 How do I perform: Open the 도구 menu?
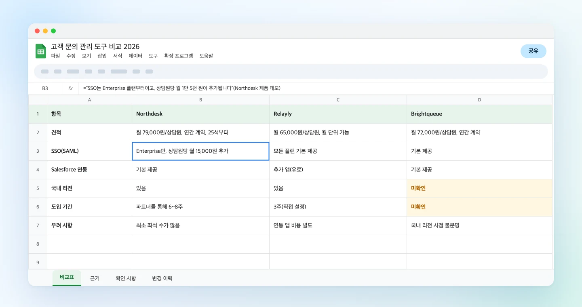click(x=153, y=56)
